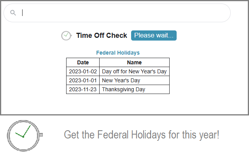Click the small clock icon beside Time Off Check
This screenshot has width=249, height=156.
click(66, 35)
